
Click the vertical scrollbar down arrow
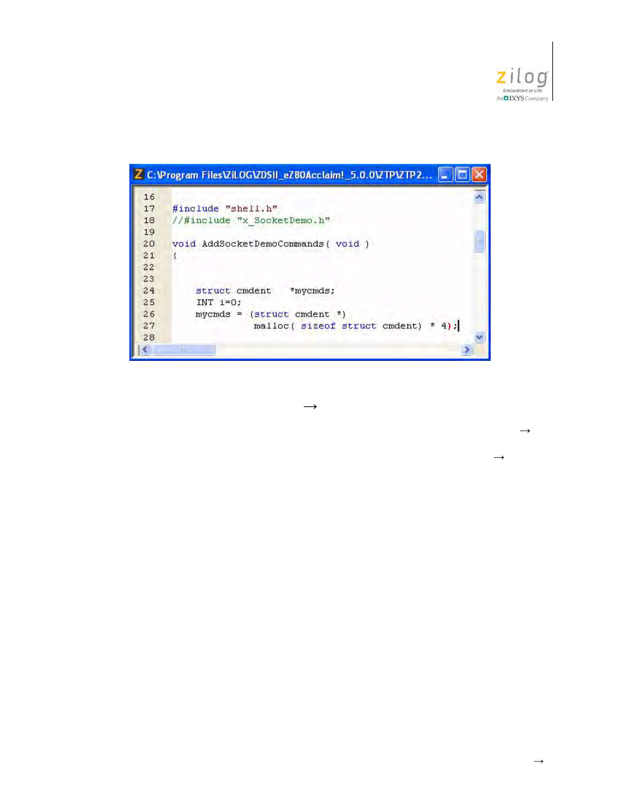pos(480,337)
